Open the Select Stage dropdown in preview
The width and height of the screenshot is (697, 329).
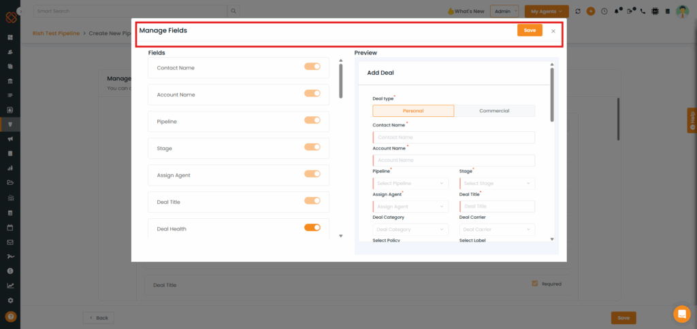(x=497, y=184)
